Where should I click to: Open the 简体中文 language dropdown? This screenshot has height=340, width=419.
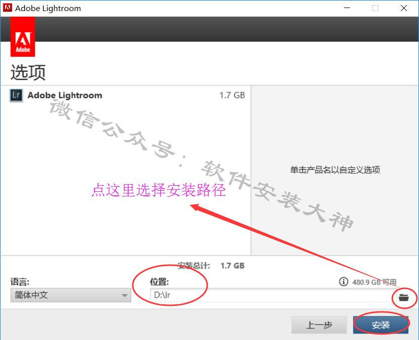71,295
